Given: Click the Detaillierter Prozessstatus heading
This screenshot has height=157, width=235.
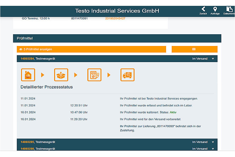Looking at the screenshot, I should 47,87.
